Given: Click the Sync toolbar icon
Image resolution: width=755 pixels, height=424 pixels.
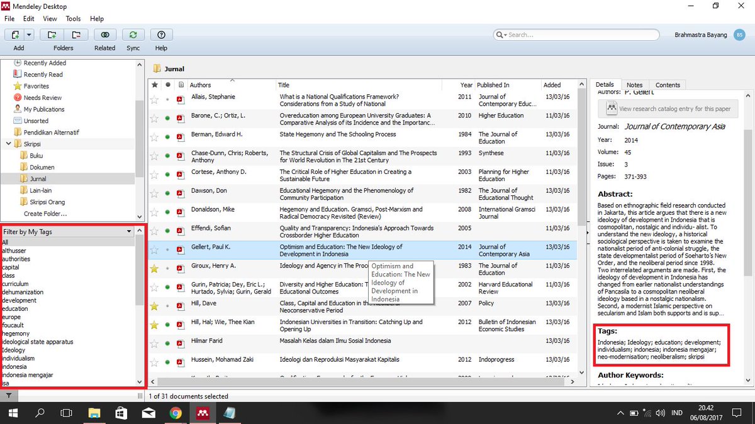Looking at the screenshot, I should pos(133,35).
